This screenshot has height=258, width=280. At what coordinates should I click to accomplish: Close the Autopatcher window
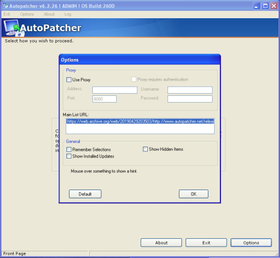(x=274, y=6)
